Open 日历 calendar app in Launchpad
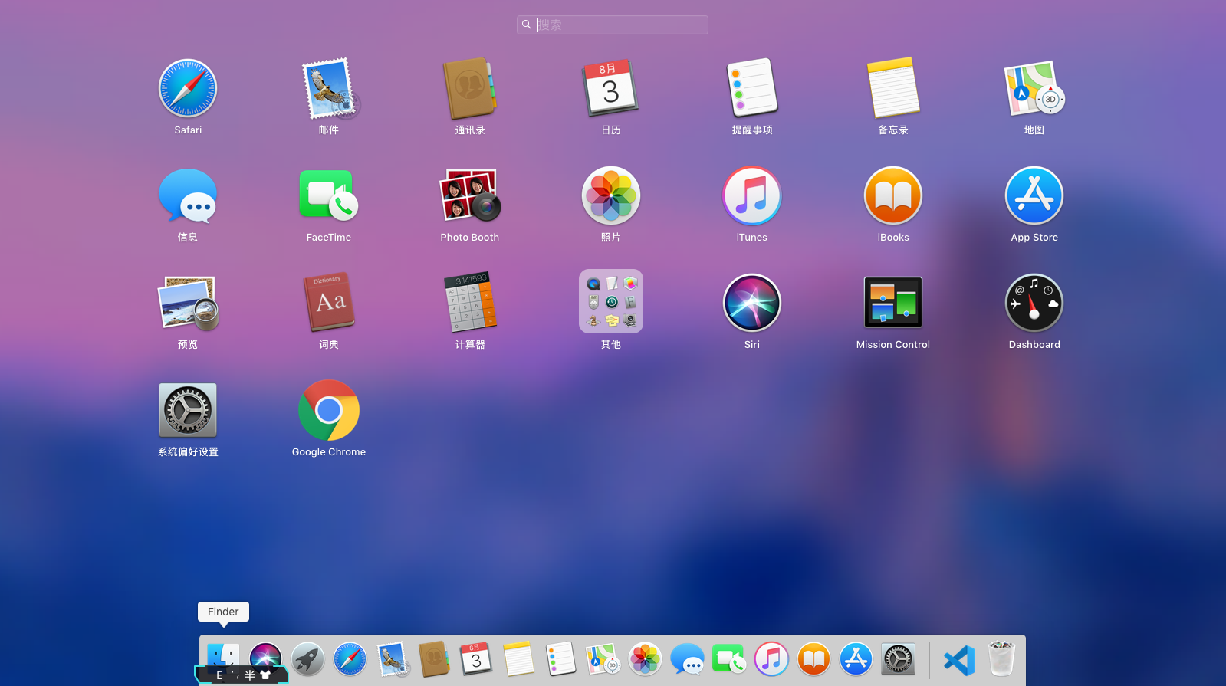 (611, 88)
